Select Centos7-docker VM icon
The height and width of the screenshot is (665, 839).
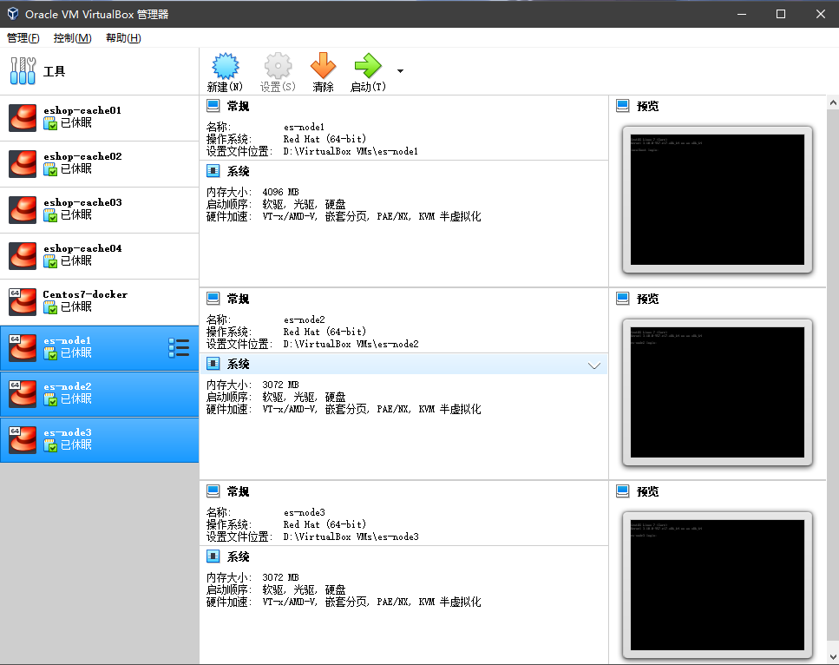[23, 302]
